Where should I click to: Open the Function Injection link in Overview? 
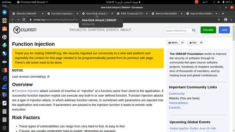pos(27,91)
